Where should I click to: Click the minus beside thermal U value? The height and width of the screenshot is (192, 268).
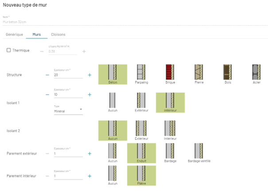pyautogui.click(x=42, y=51)
